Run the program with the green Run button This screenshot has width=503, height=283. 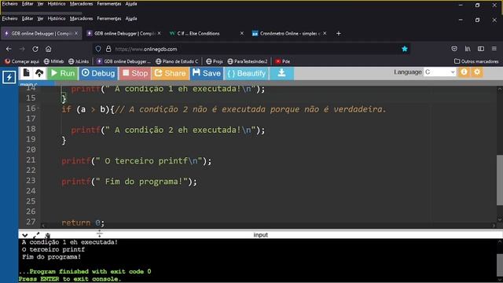tap(63, 73)
